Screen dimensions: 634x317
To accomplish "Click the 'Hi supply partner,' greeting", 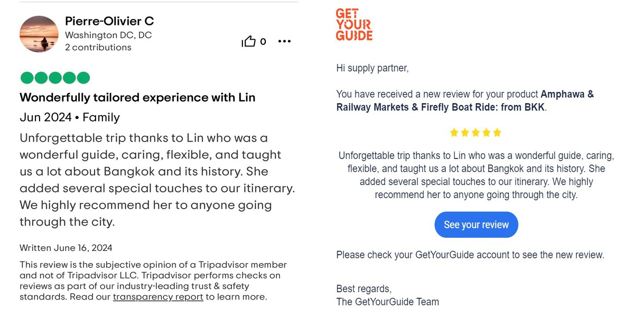I will 372,68.
